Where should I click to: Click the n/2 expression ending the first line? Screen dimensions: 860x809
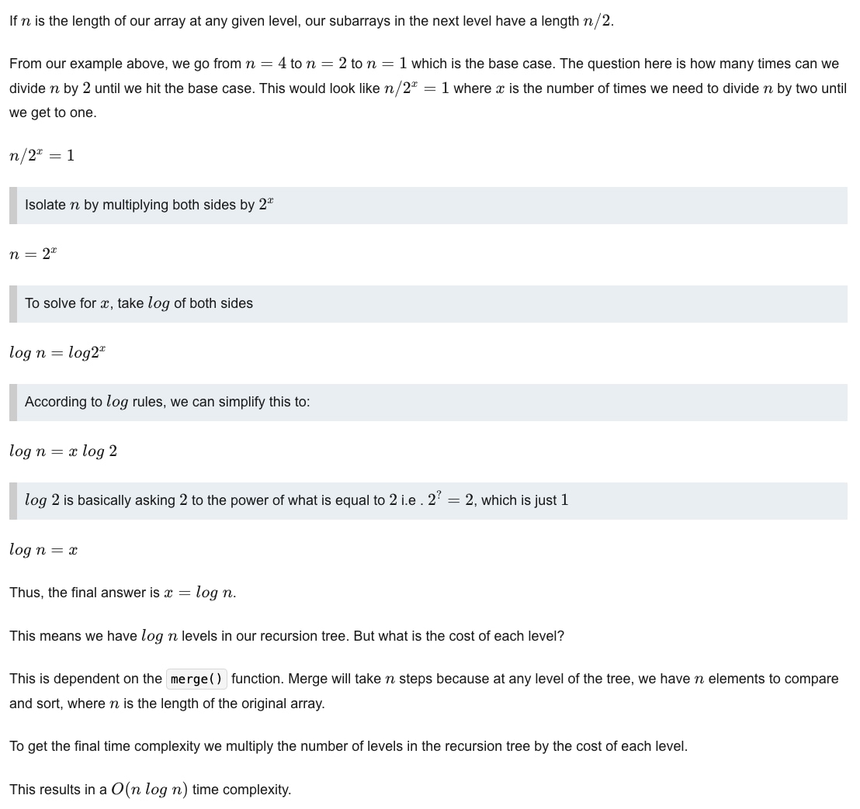point(596,21)
